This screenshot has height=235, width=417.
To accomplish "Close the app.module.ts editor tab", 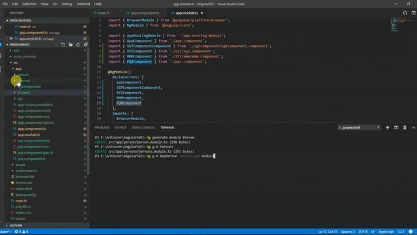I will 202,13.
